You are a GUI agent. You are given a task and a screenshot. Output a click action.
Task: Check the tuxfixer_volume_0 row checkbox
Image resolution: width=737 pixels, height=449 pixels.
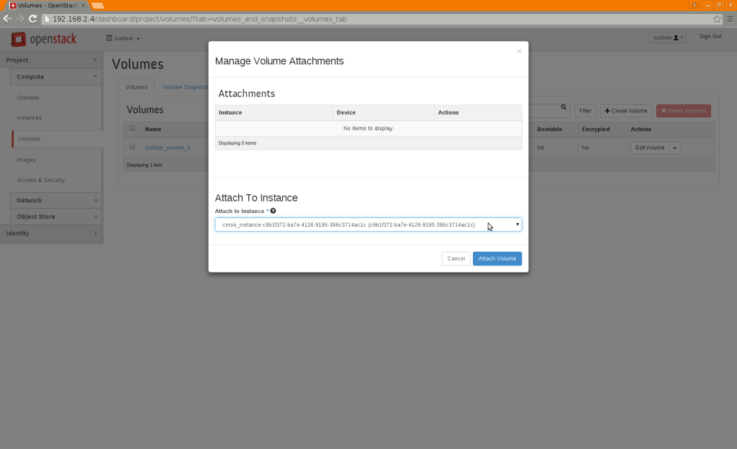point(131,146)
